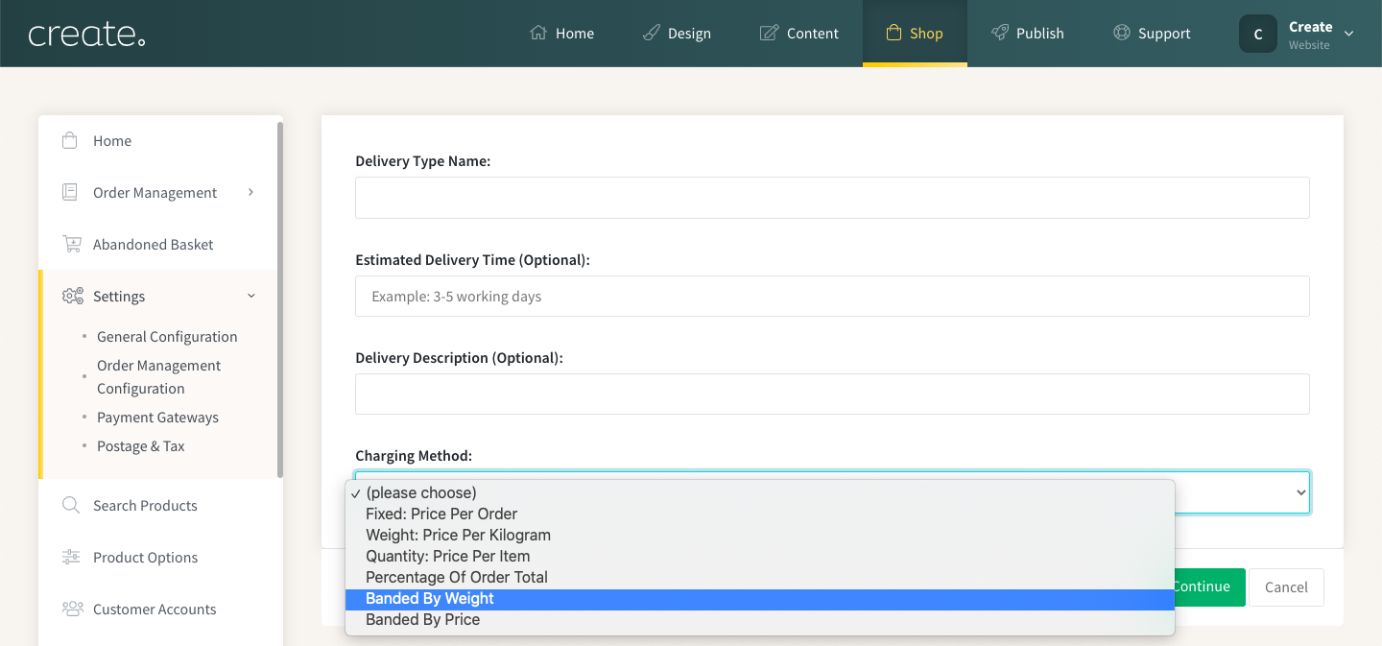
Task: Click the Support lifebuoy icon
Action: 1121,33
